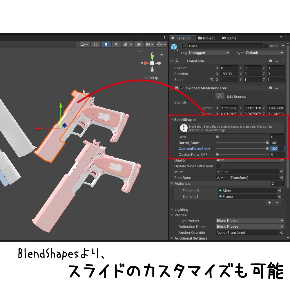Switch to the Inspector tab
Image resolution: width=290 pixels, height=290 pixels.
pos(181,38)
